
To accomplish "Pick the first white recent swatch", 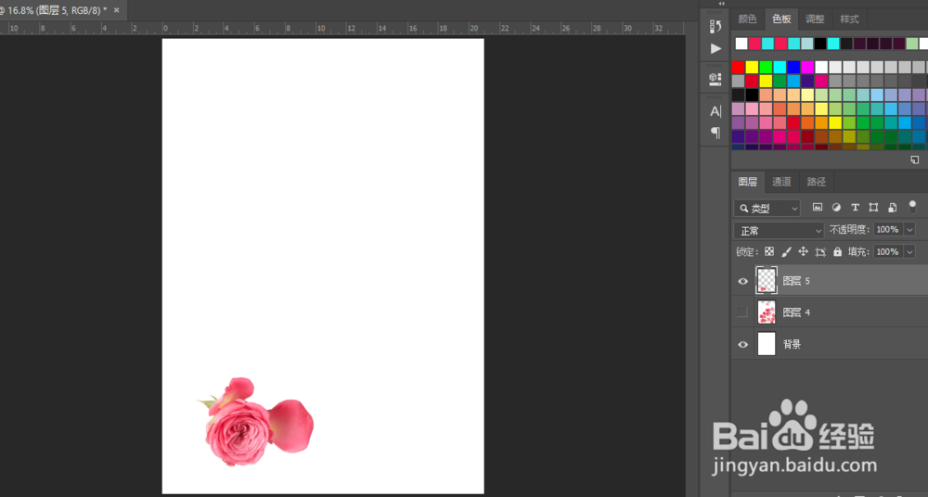I will point(741,44).
